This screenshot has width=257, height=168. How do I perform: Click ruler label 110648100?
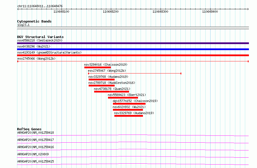(x=61, y=12)
